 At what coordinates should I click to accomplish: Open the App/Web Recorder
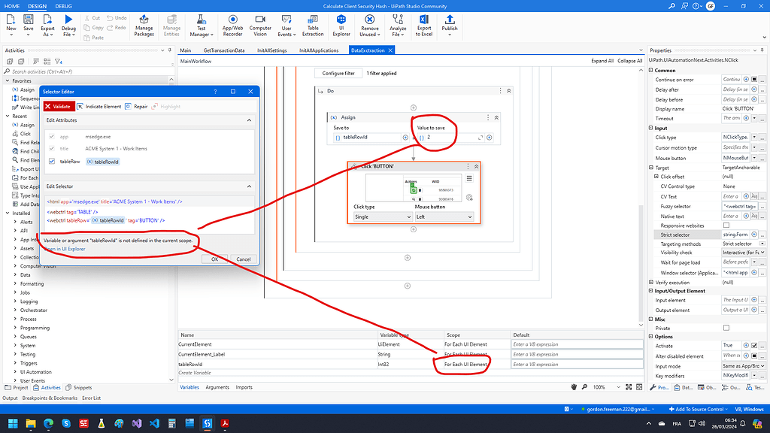(x=232, y=25)
